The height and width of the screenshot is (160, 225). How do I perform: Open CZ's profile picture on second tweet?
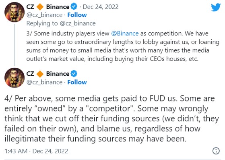[14, 78]
